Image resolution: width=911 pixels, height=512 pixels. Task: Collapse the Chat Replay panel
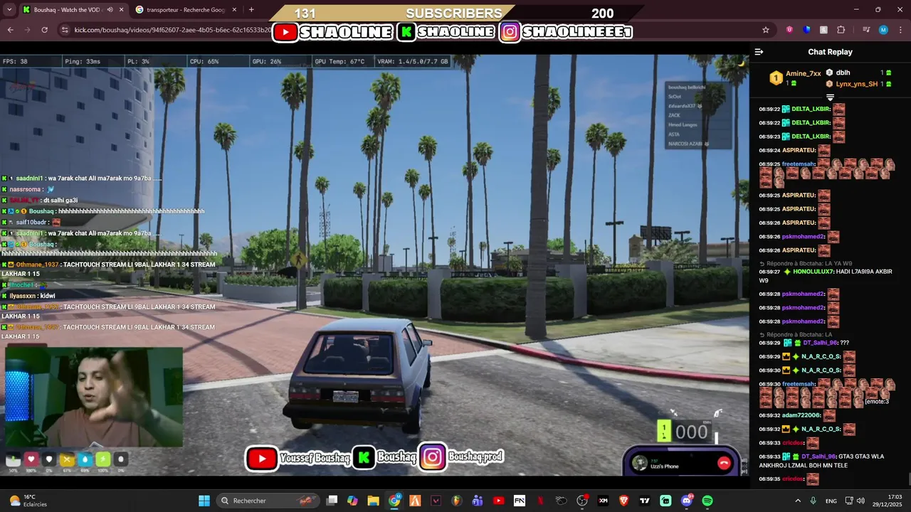[x=759, y=52]
